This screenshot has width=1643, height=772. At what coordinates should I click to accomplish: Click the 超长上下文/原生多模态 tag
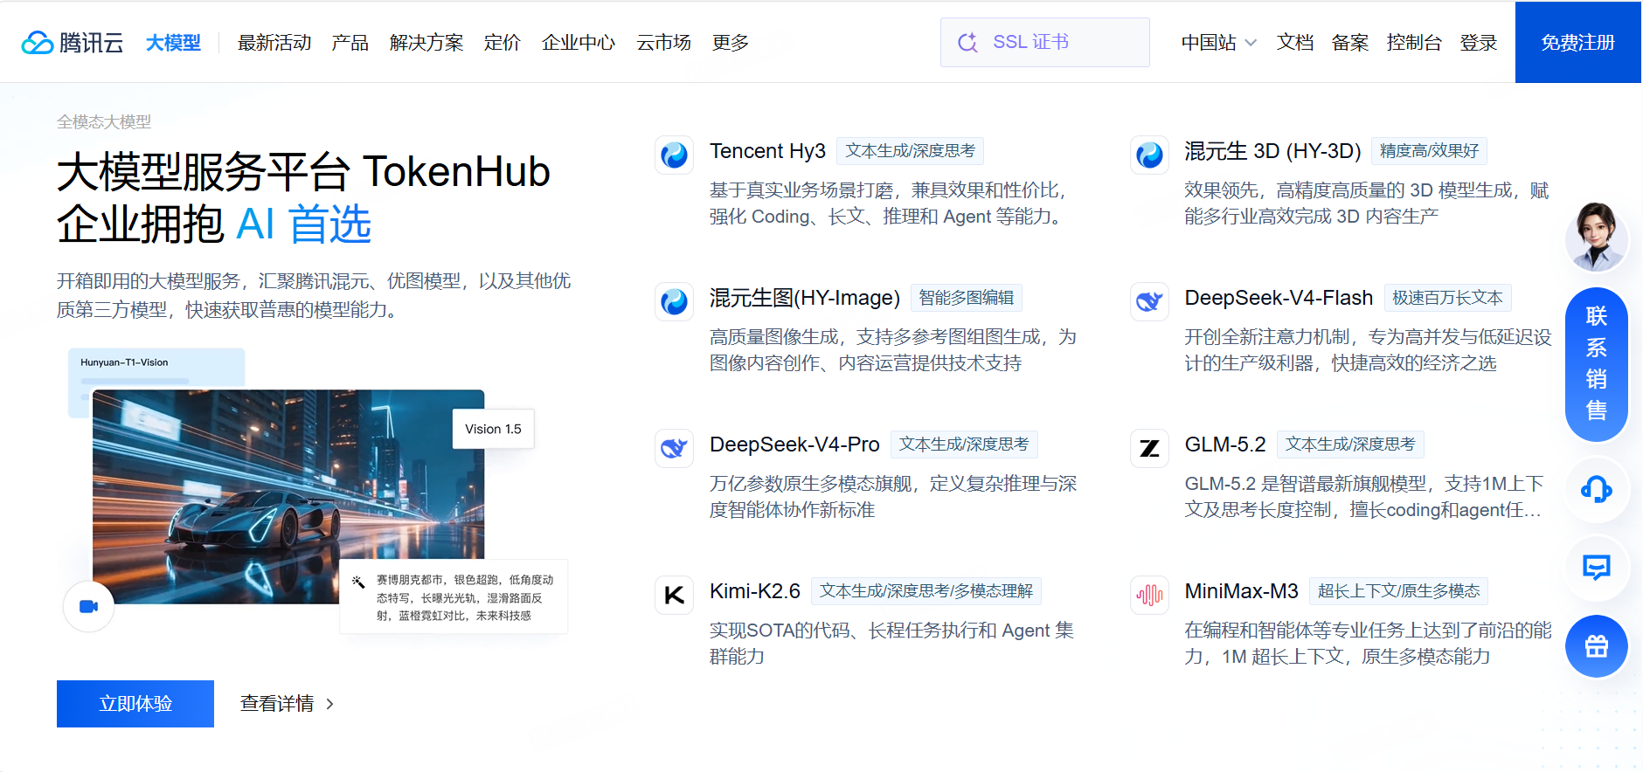(1398, 591)
